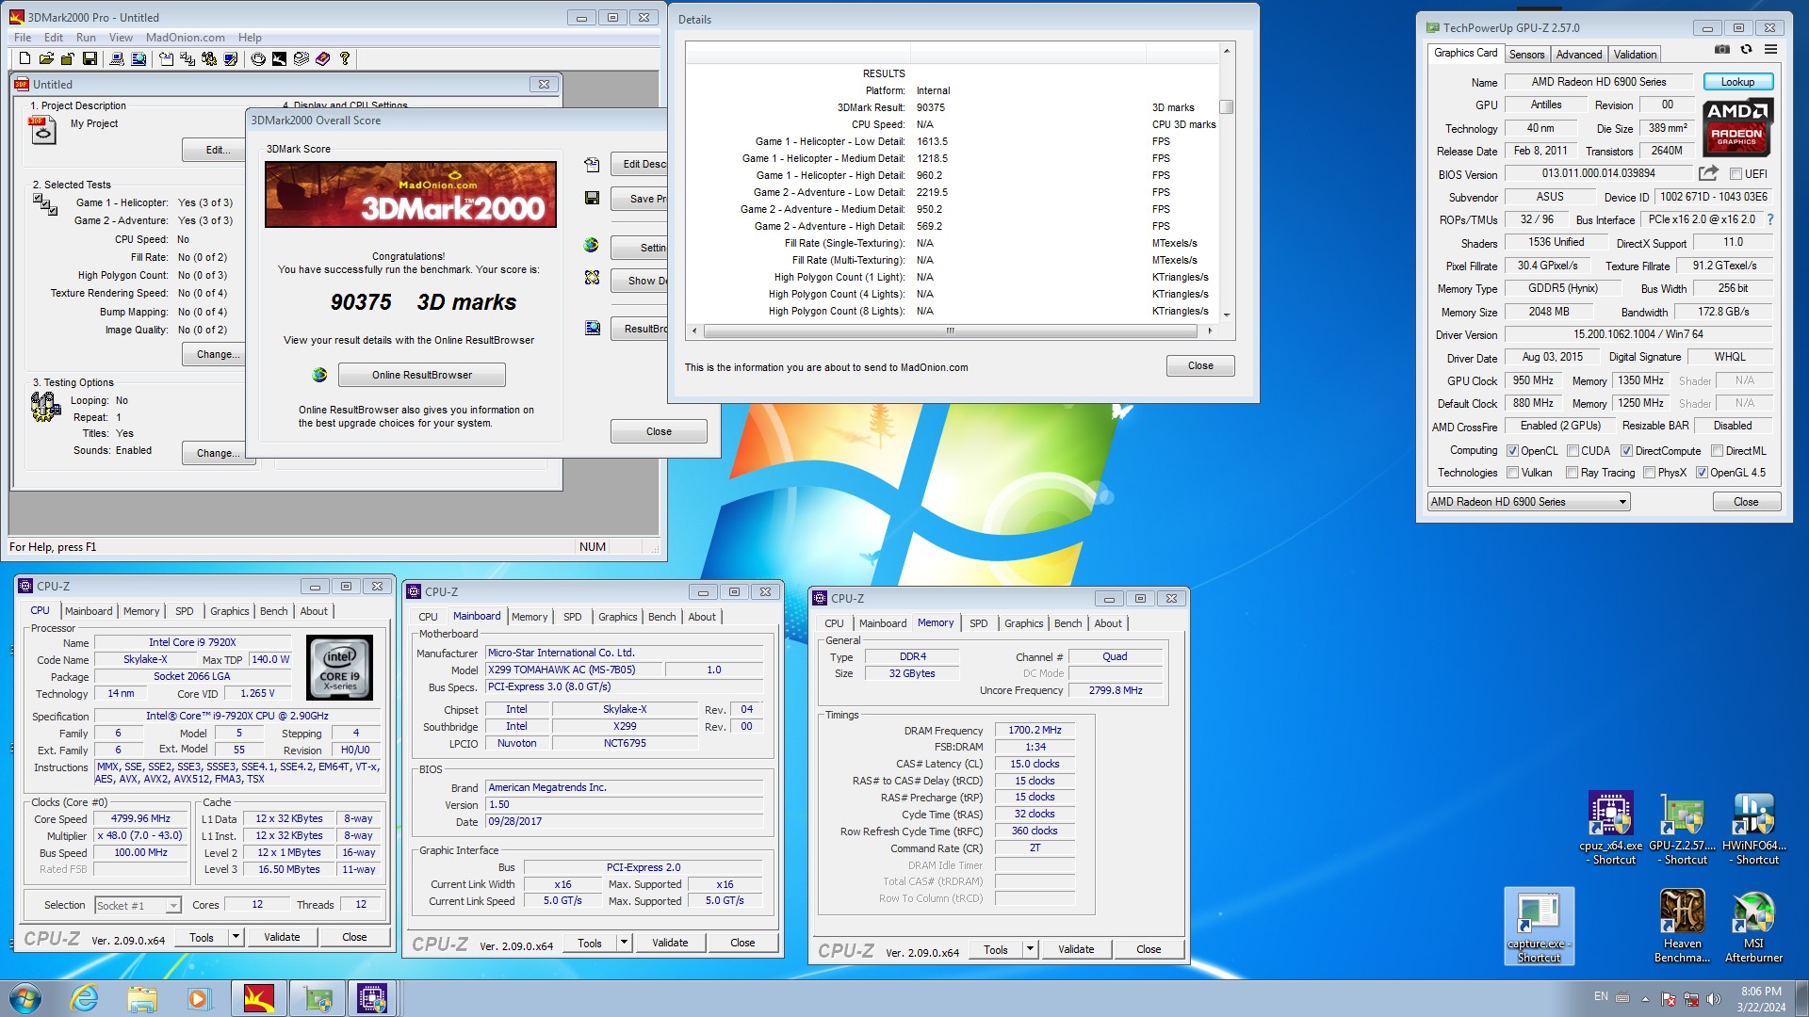
Task: Click the floppy disk Save icon in 3DMark2000 toolbar
Action: pyautogui.click(x=90, y=58)
